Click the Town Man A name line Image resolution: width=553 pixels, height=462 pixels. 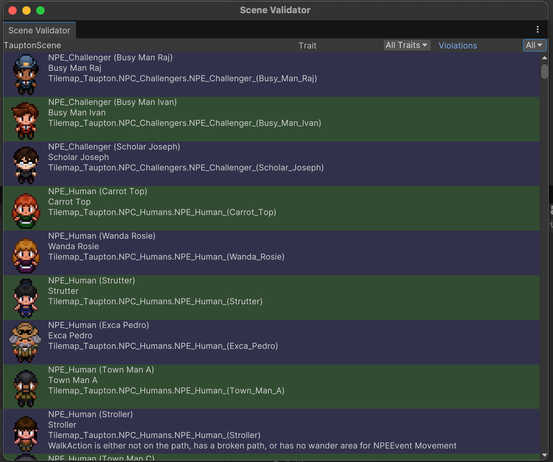point(73,380)
